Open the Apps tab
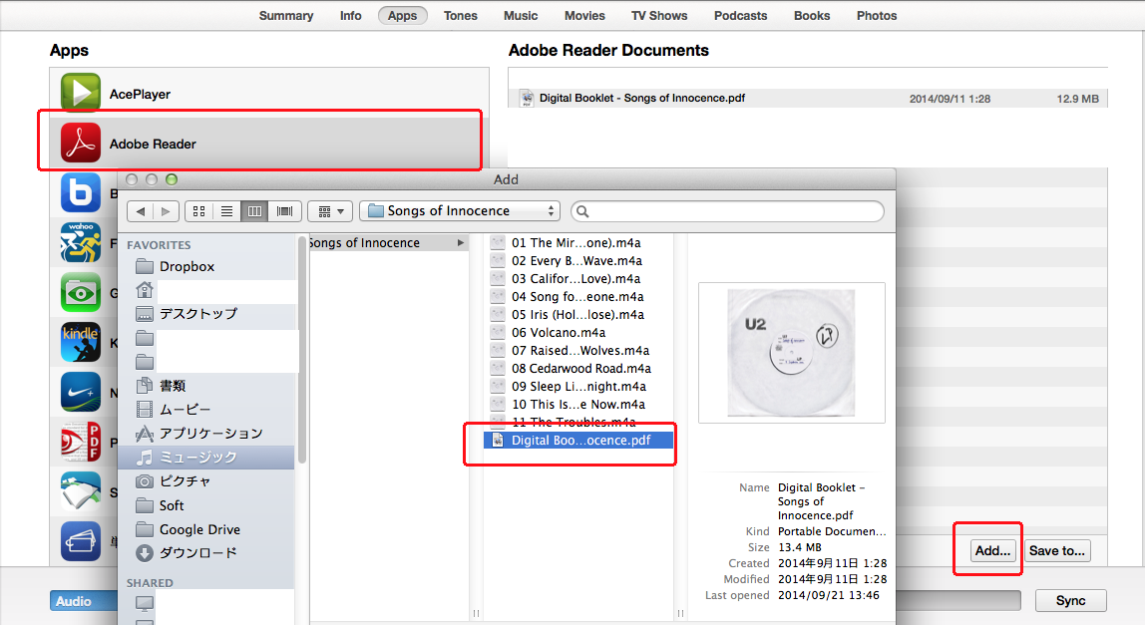The image size is (1145, 625). tap(402, 15)
